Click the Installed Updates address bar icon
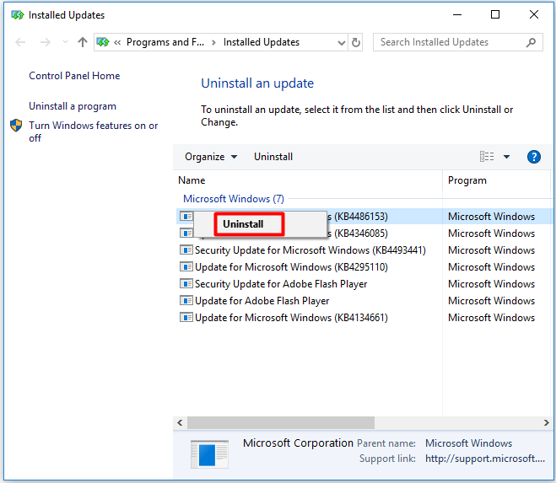This screenshot has width=556, height=483. pos(103,42)
